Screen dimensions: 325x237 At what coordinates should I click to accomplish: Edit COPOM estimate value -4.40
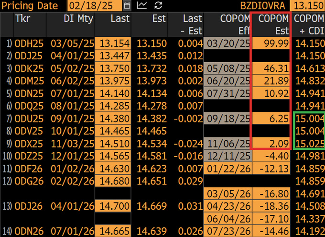tap(271, 156)
